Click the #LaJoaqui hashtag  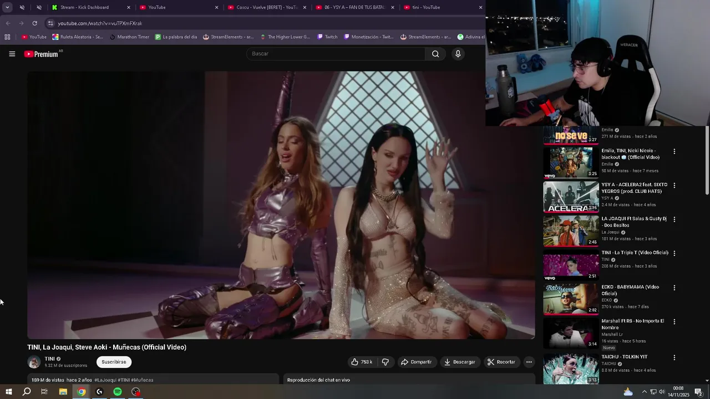105,380
